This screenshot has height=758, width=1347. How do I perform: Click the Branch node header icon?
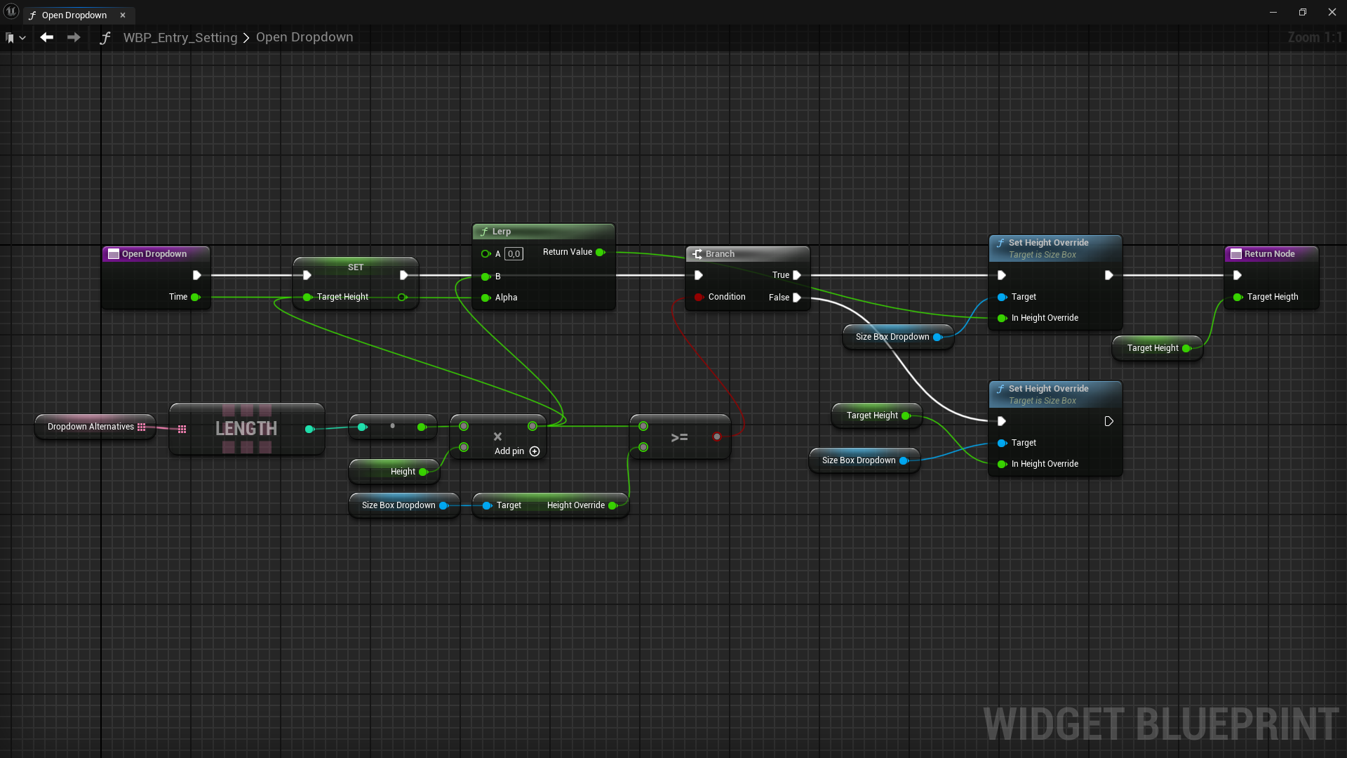pyautogui.click(x=697, y=254)
